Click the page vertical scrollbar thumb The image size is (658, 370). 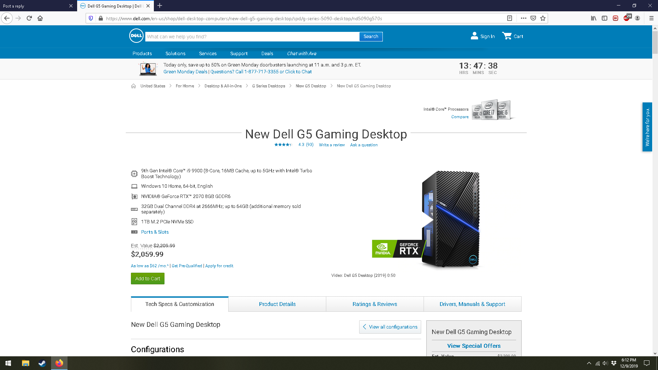655,43
